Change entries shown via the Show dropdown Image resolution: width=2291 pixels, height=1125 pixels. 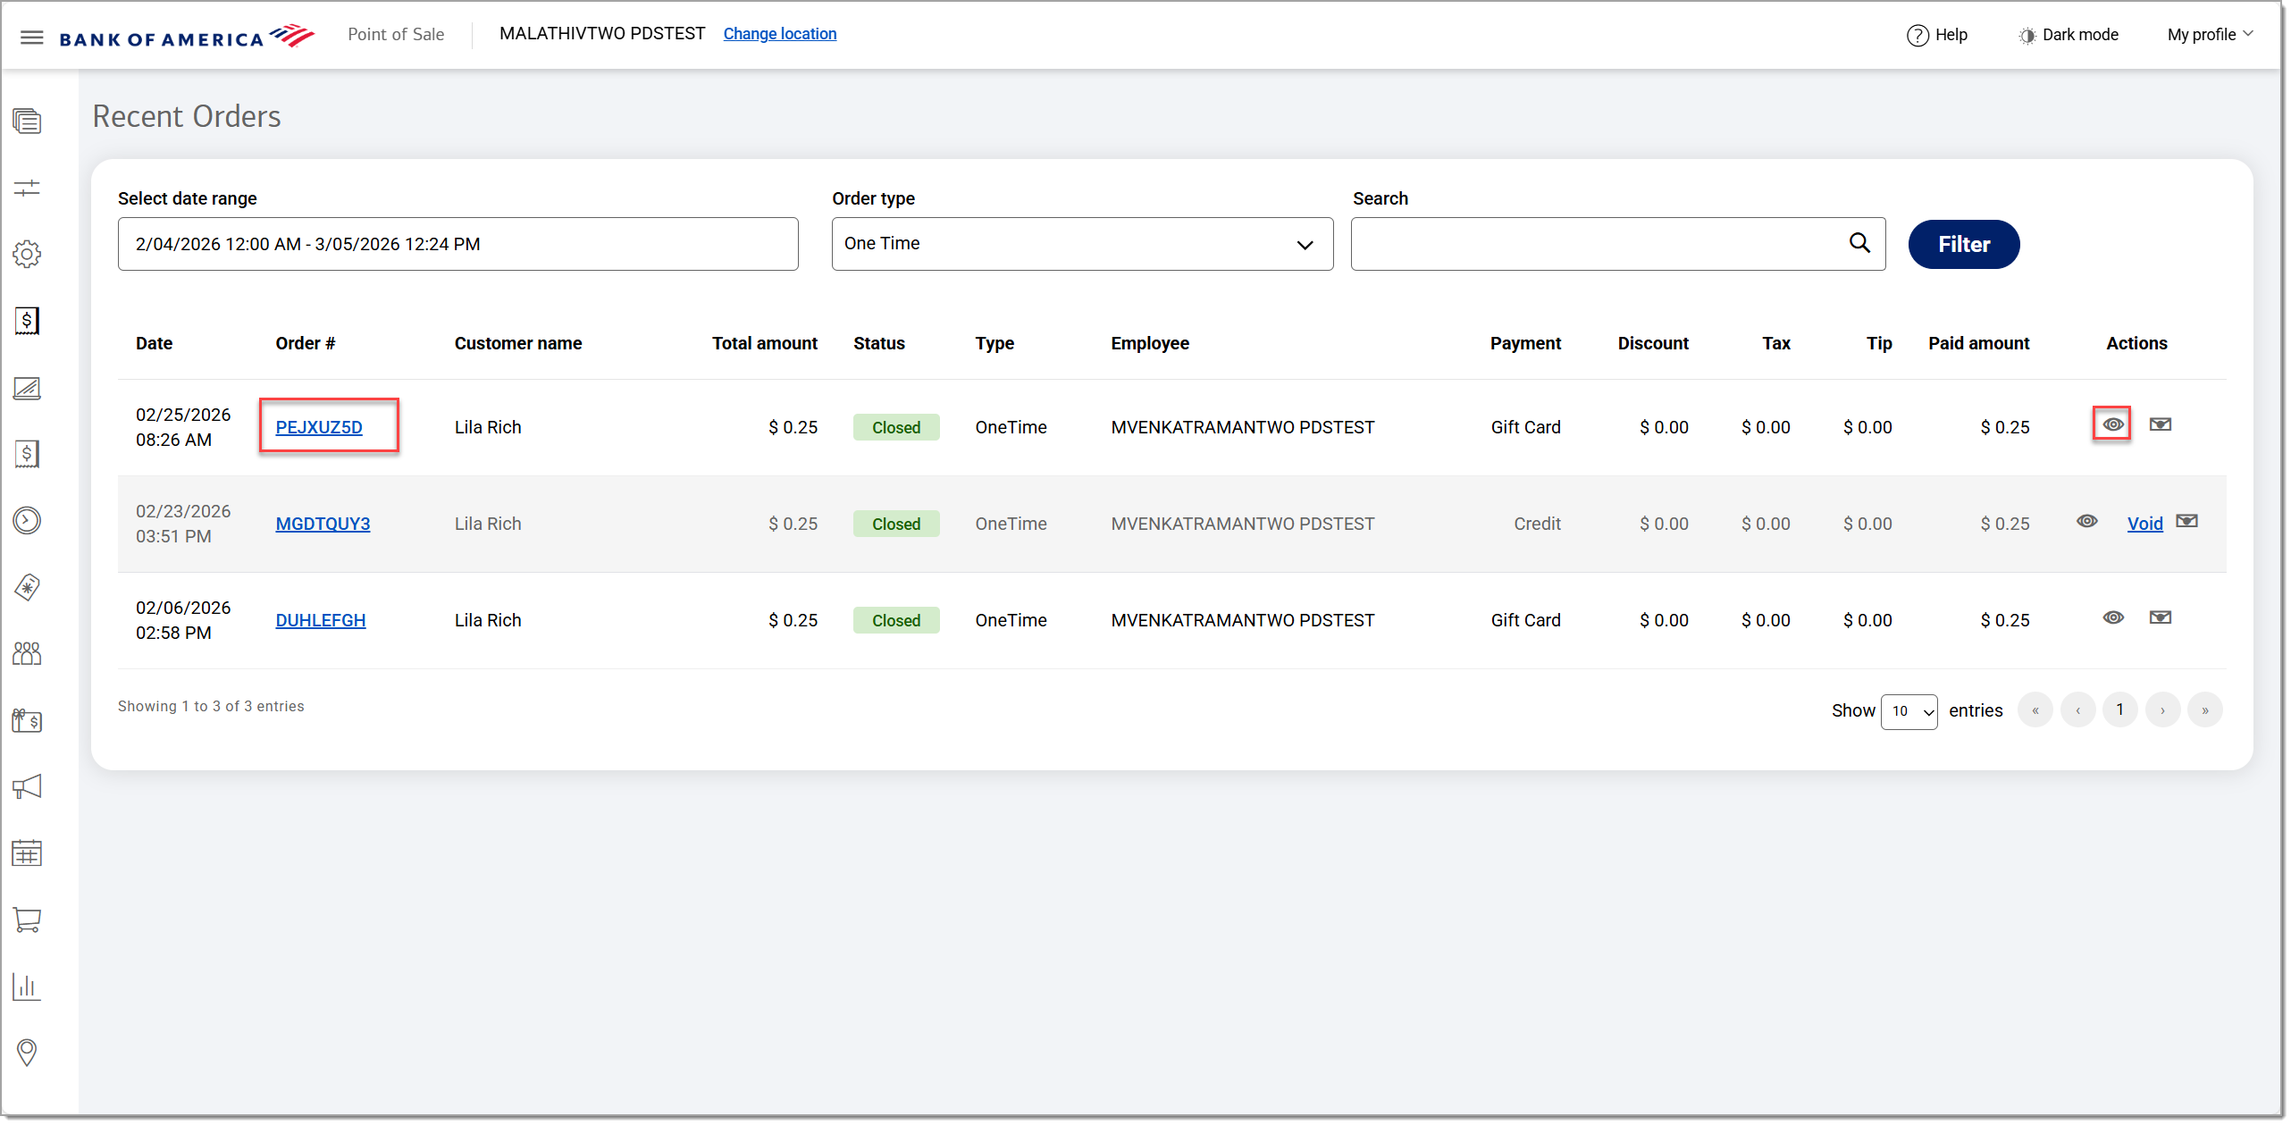point(1909,711)
